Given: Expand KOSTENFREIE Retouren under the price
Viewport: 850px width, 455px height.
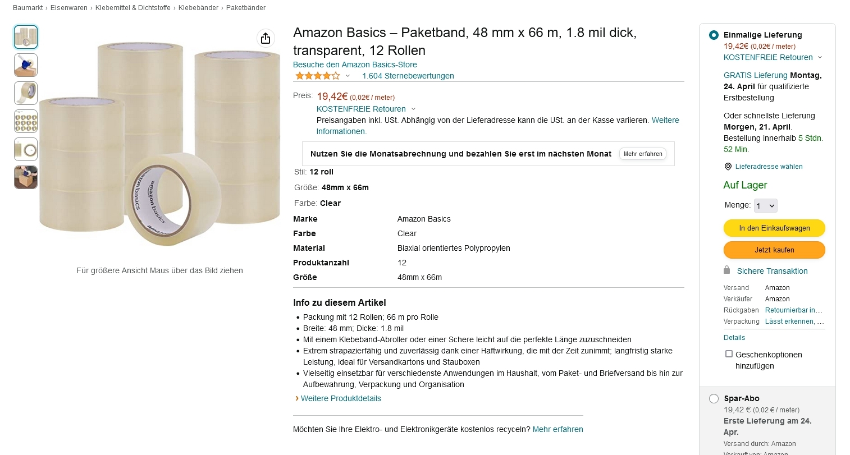Looking at the screenshot, I should click(413, 109).
